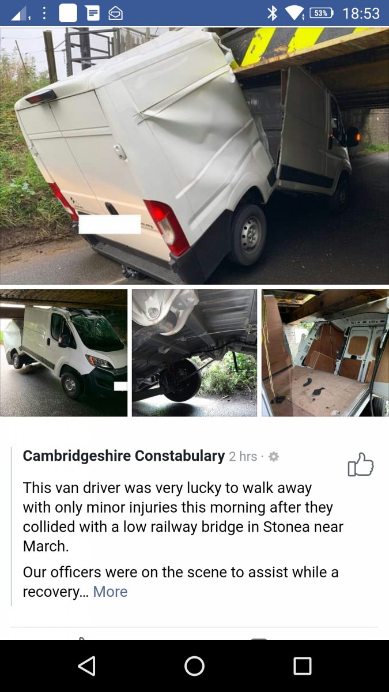Open the large crashed van rear photo
Viewport: 389px width, 692px height.
point(194,156)
